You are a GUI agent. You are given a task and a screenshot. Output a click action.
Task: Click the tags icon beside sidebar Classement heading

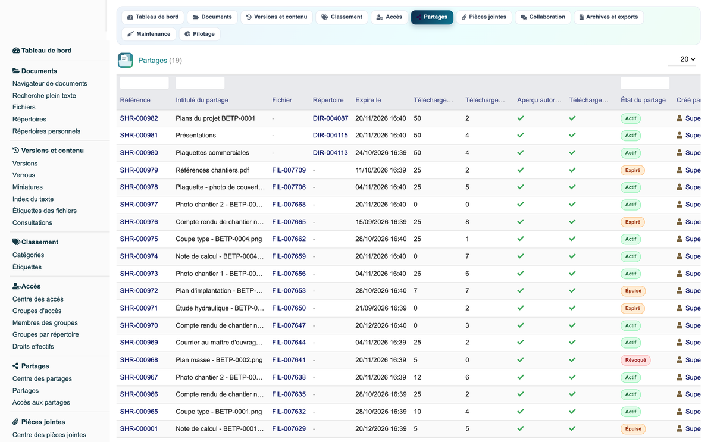(16, 242)
